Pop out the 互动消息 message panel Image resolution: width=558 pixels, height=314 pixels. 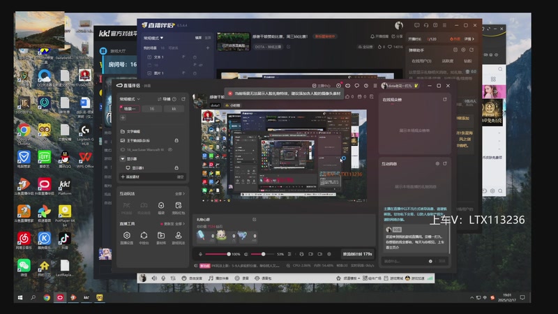[445, 163]
